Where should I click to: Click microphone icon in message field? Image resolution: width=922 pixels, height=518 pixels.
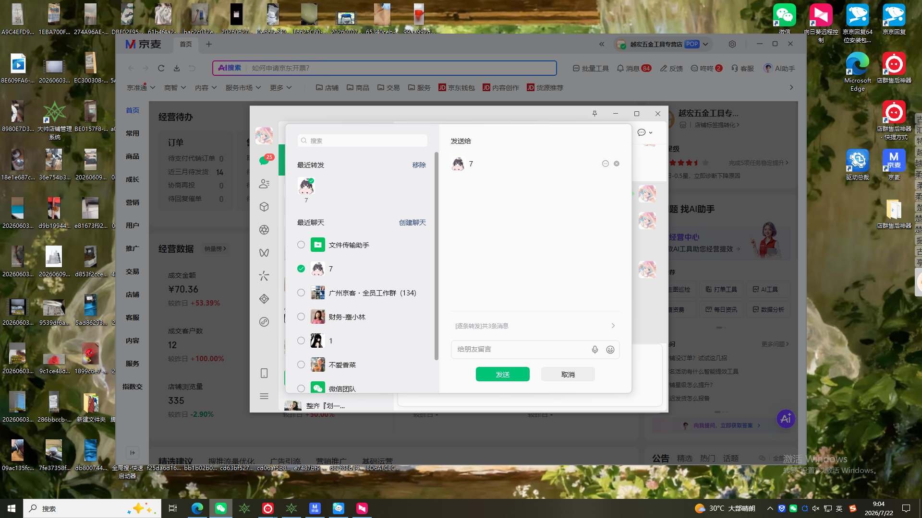pos(595,350)
